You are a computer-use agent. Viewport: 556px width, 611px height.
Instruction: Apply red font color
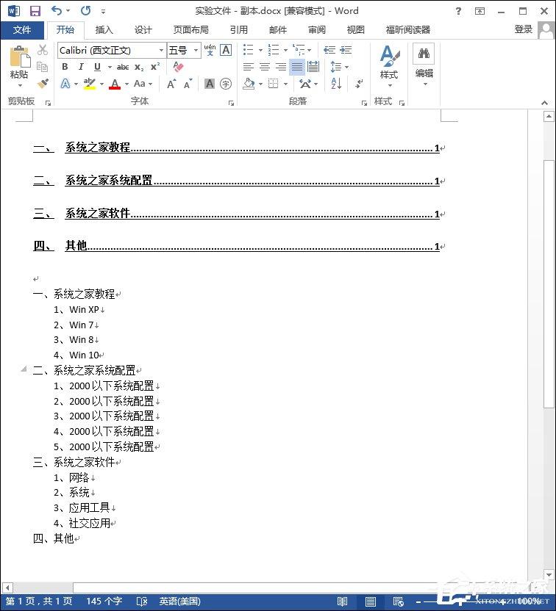pos(115,84)
